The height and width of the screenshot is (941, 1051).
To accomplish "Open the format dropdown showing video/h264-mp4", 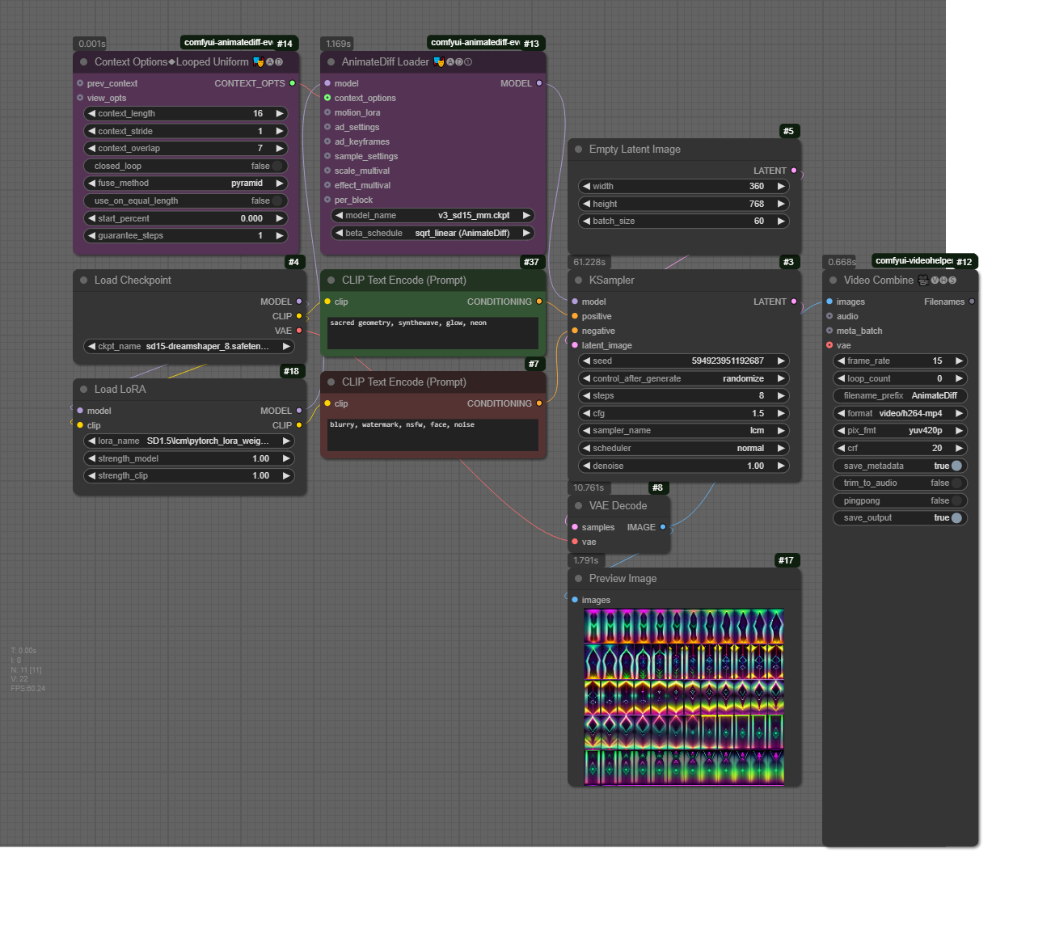I will [900, 414].
